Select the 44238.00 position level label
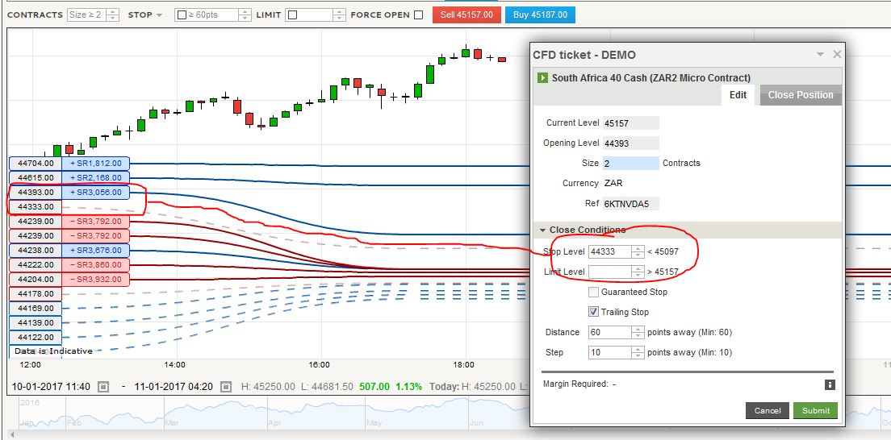This screenshot has width=891, height=440. [36, 251]
